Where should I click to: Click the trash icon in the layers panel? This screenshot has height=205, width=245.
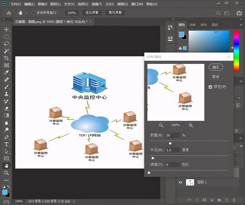(234, 200)
